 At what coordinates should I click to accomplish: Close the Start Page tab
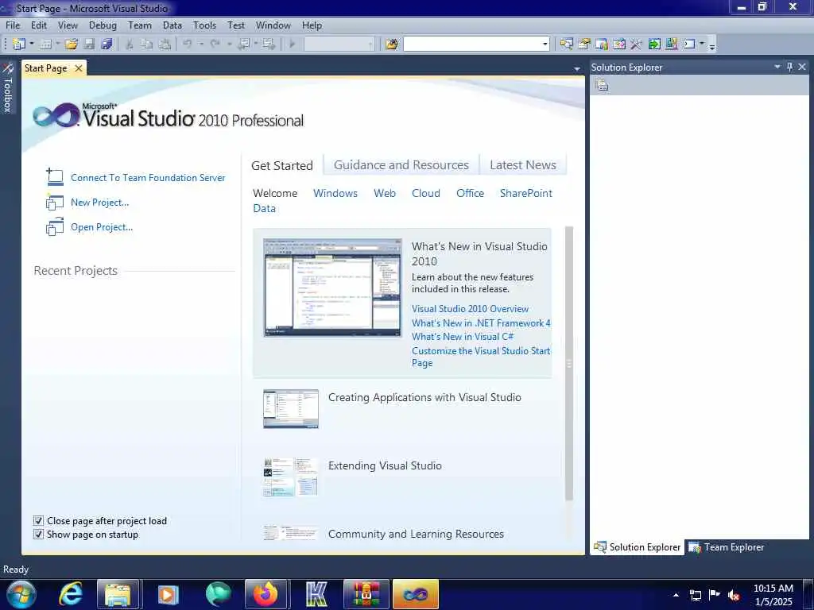click(79, 68)
